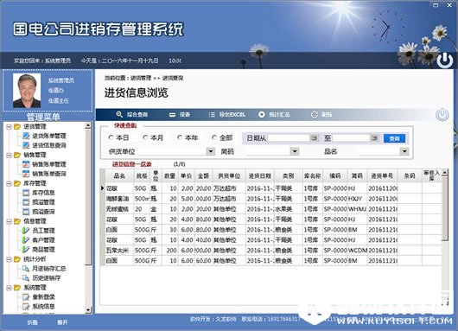Click the 库存信息 window icon
This screenshot has width=458, height=331.
coord(26,193)
